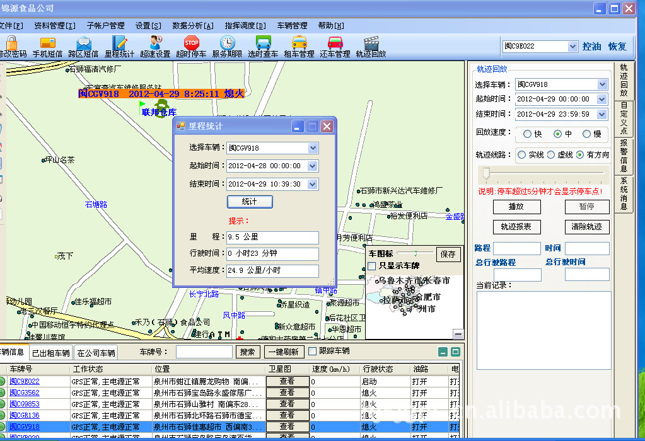Screen dimensions: 645x441
Task: Click the 手机短信 toolbar icon
Action: pos(47,43)
